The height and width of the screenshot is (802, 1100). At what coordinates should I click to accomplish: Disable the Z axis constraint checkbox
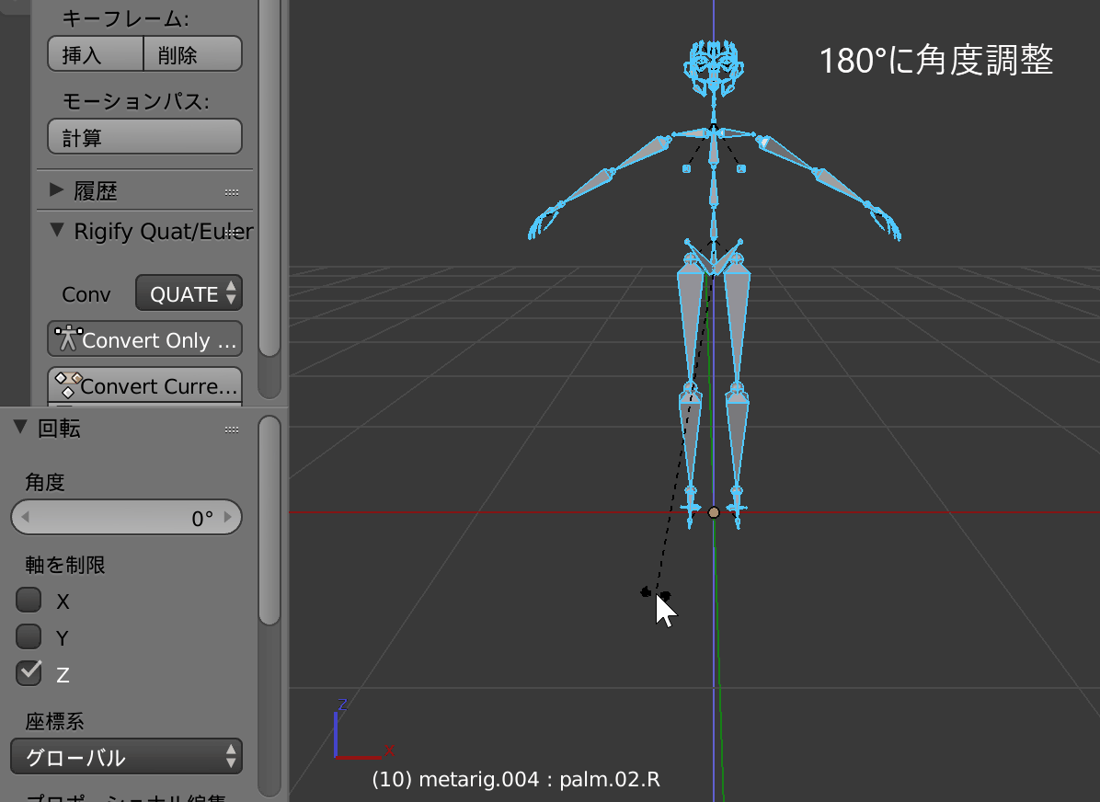pyautogui.click(x=28, y=673)
